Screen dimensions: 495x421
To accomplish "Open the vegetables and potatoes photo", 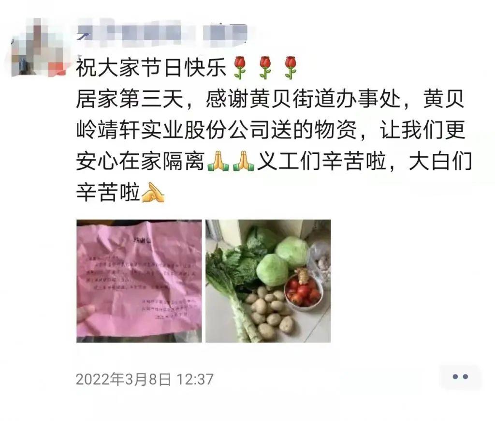I will coord(268,281).
